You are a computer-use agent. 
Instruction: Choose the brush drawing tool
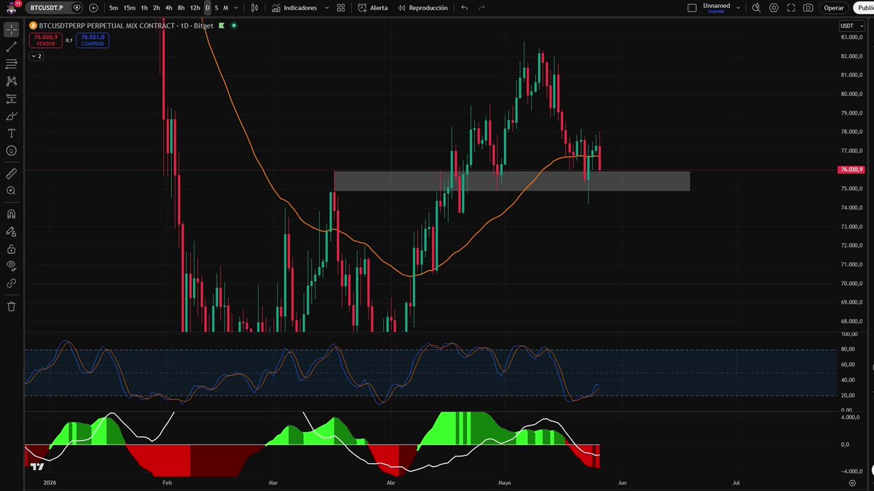click(12, 116)
